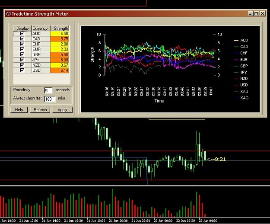Viewport: 270px width, 224px height.
Task: Click the Time axis label on chart
Action: 159,101
